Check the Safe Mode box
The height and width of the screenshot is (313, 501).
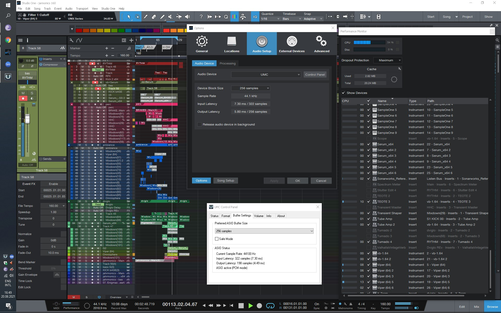point(217,239)
